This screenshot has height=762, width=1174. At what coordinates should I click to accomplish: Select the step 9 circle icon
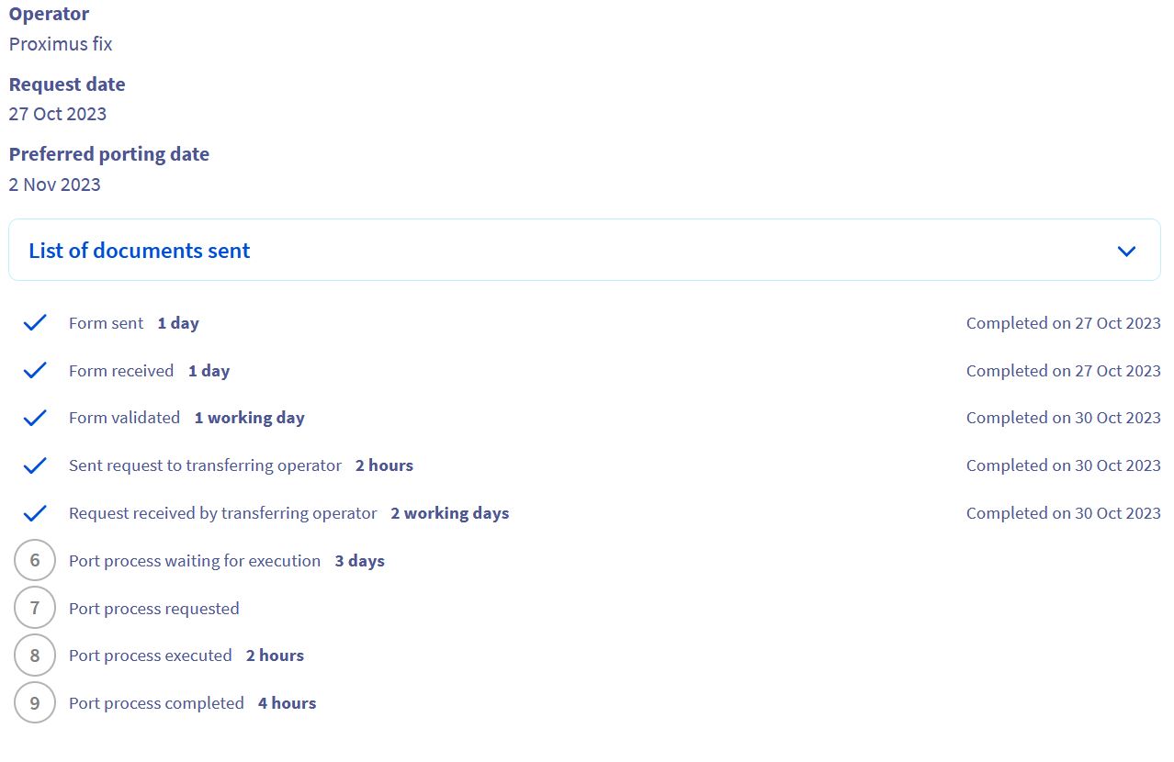35,703
